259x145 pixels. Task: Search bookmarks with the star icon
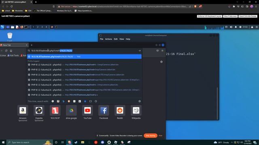85,101
